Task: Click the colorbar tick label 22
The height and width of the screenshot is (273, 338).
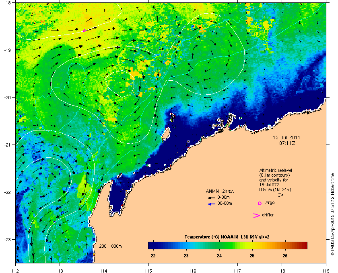Action: [153, 256]
